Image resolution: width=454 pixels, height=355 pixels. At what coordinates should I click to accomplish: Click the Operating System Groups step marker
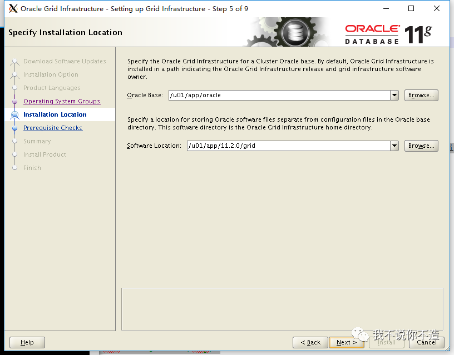[x=15, y=101]
